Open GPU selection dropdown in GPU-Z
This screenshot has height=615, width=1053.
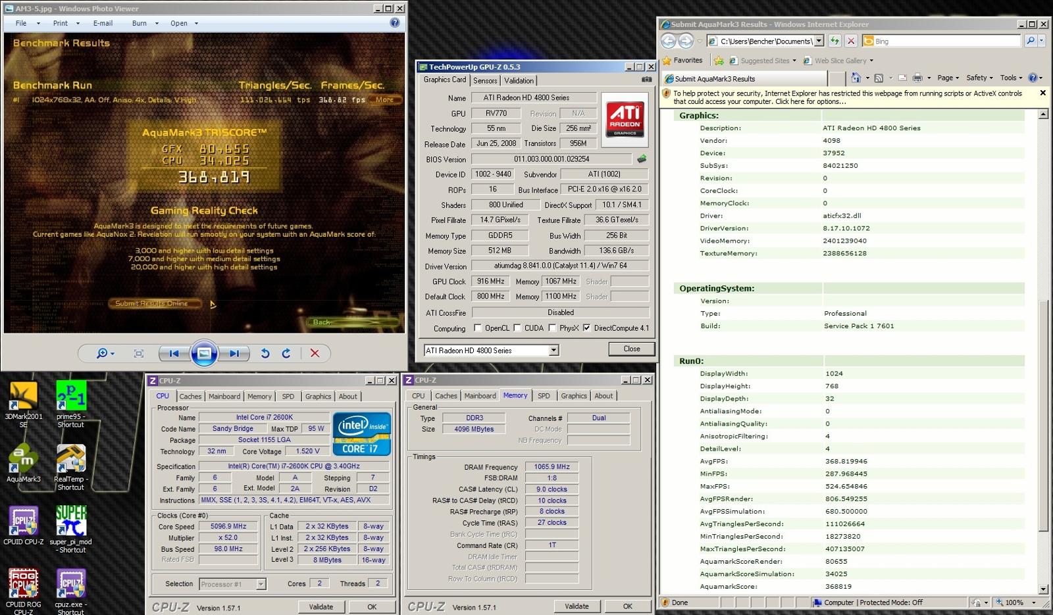tap(553, 350)
